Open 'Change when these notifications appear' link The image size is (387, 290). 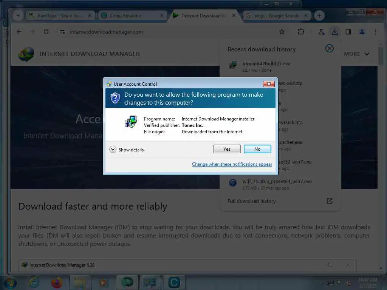[x=232, y=164]
